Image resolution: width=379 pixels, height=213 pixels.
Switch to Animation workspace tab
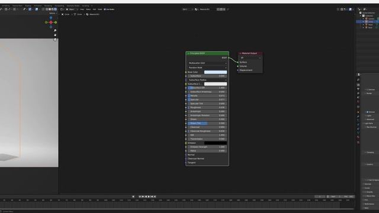coord(38,6)
